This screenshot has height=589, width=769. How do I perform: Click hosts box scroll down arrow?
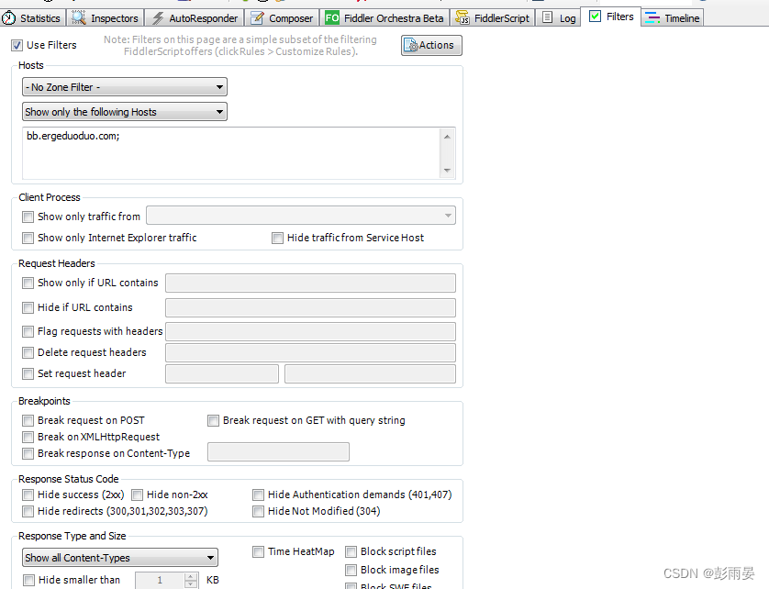447,170
